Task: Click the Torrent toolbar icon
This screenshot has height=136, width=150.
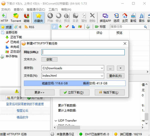Action: point(16,17)
